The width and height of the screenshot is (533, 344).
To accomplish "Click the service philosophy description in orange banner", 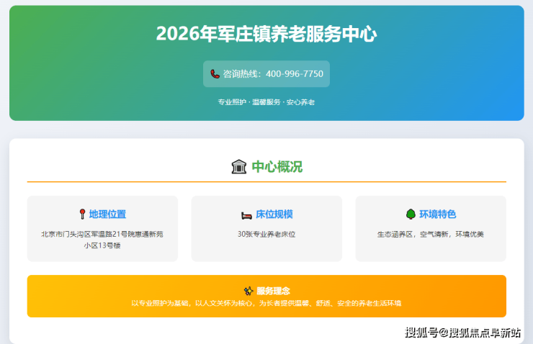I will pyautogui.click(x=266, y=304).
